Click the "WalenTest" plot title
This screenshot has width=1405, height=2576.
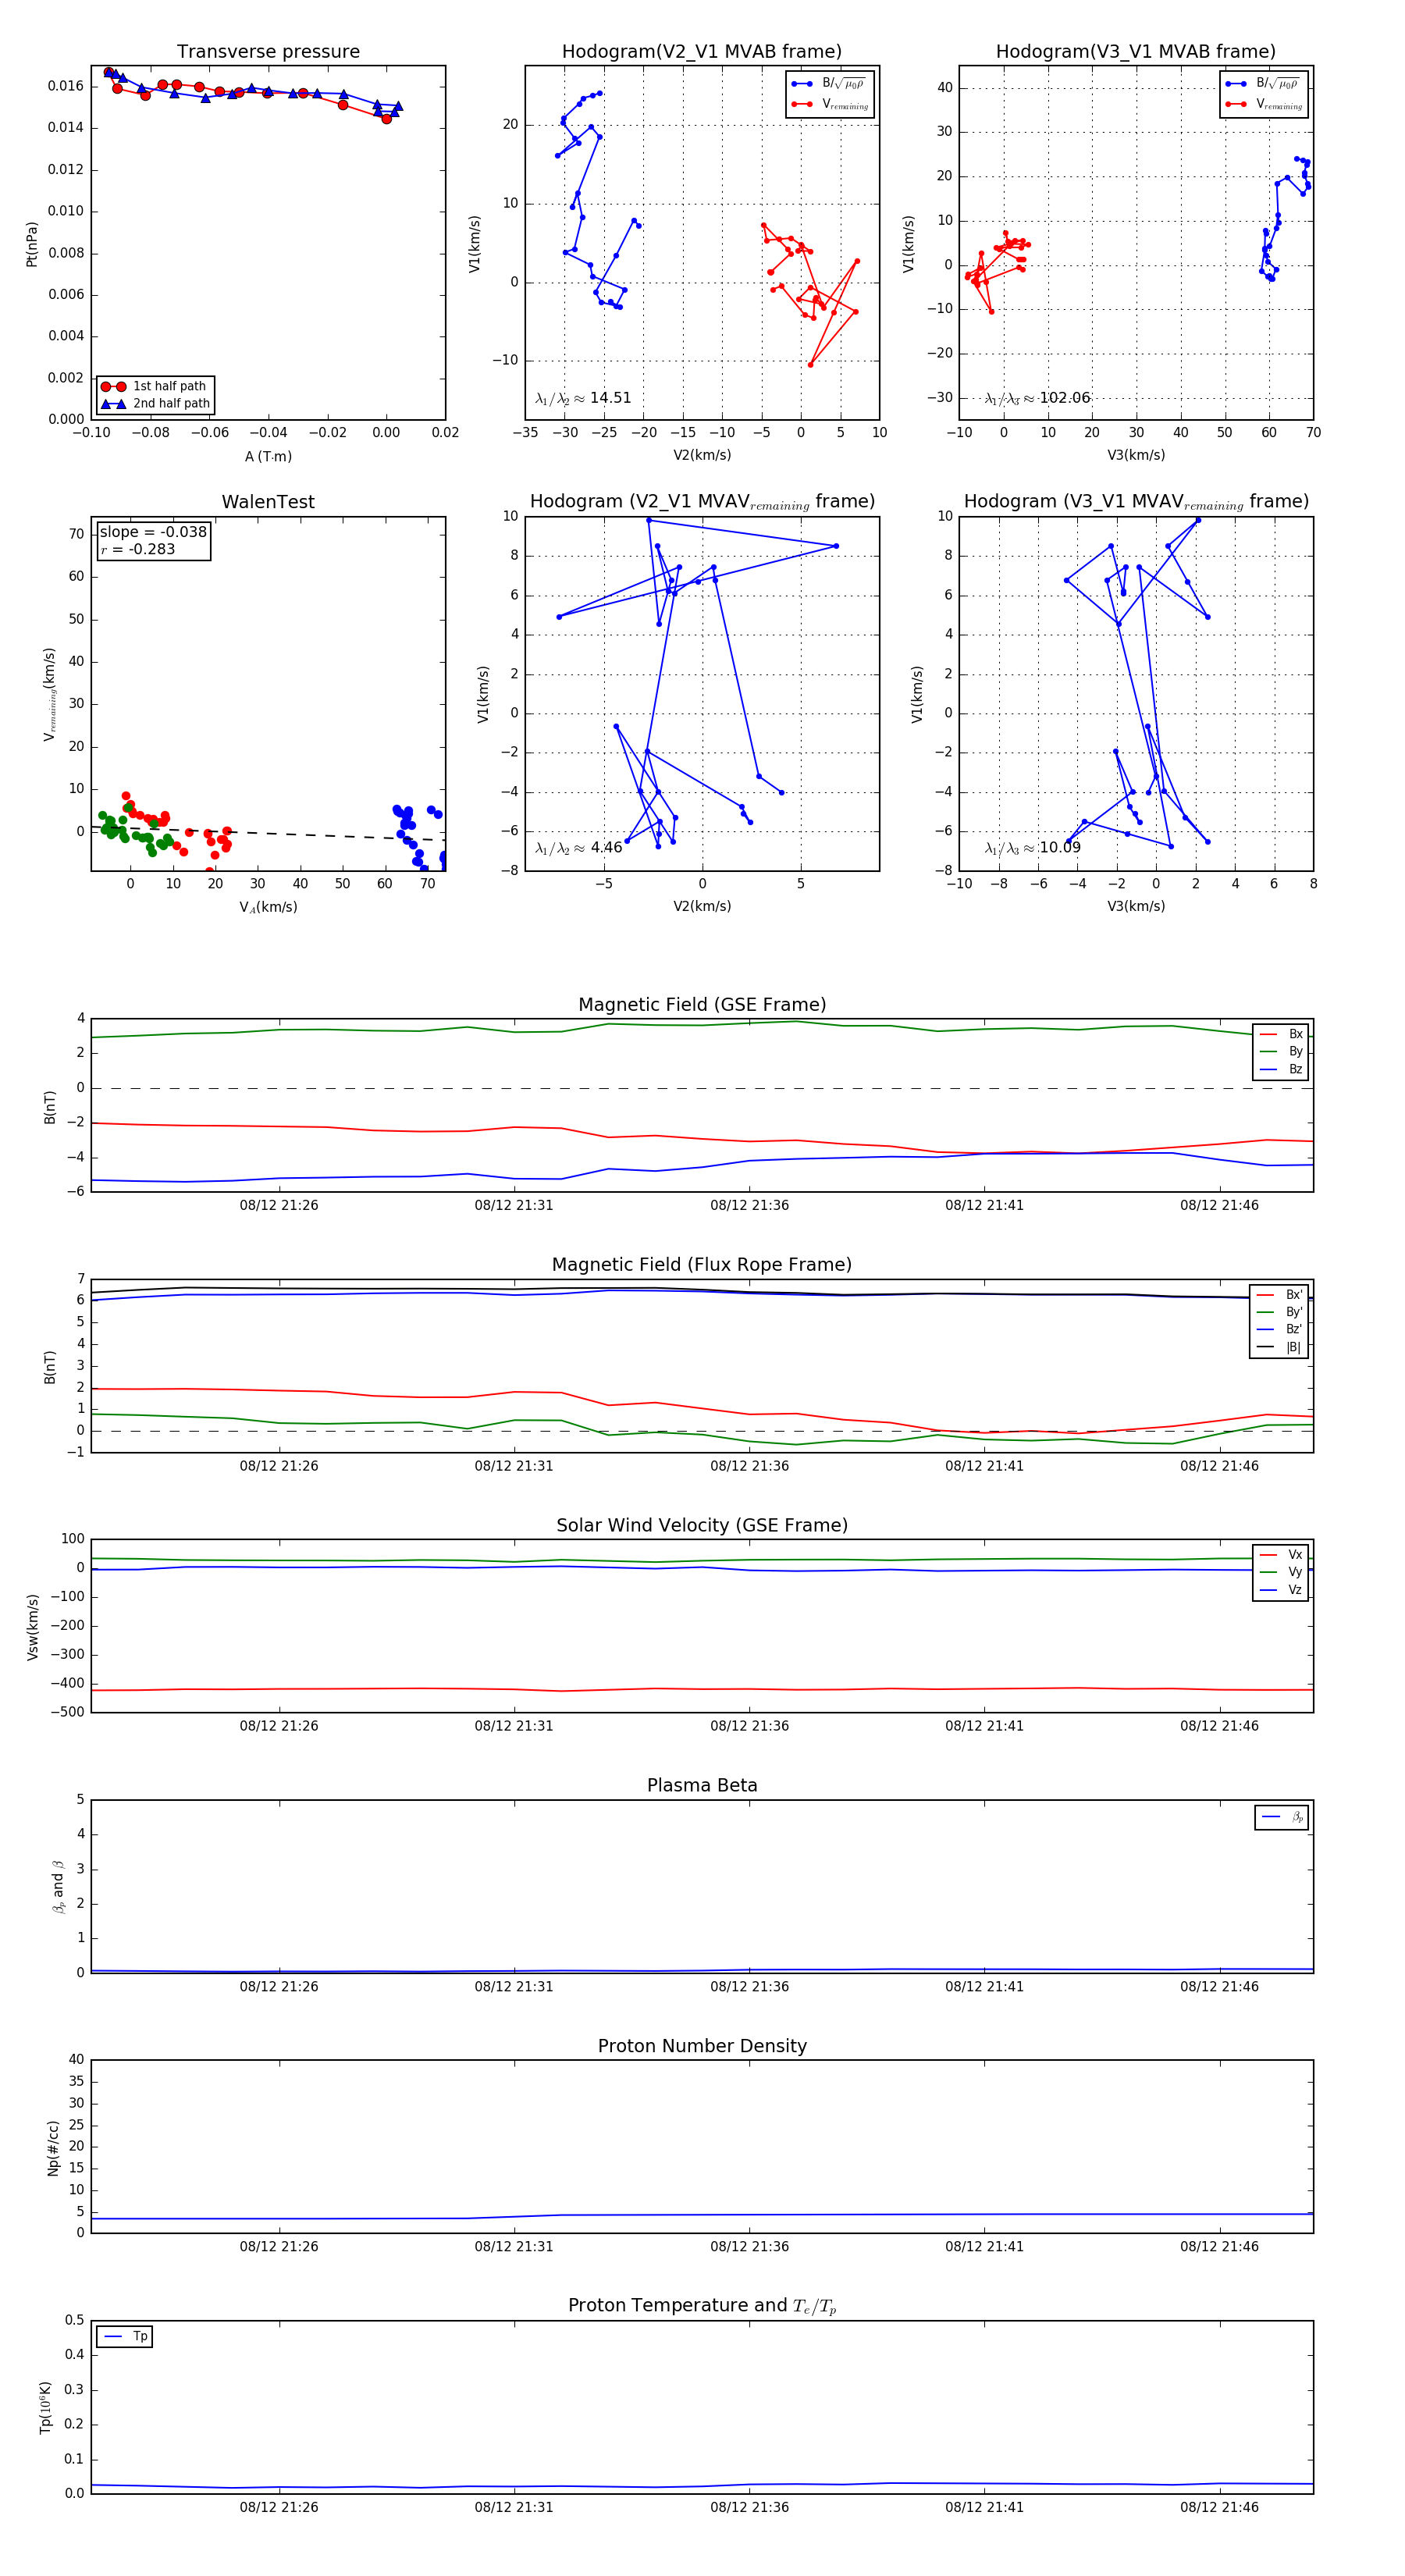pyautogui.click(x=268, y=502)
